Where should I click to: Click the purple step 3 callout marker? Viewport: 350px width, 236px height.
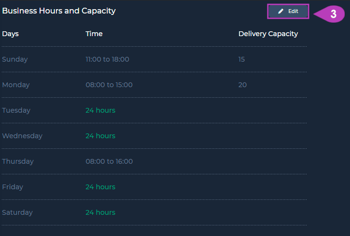(329, 14)
